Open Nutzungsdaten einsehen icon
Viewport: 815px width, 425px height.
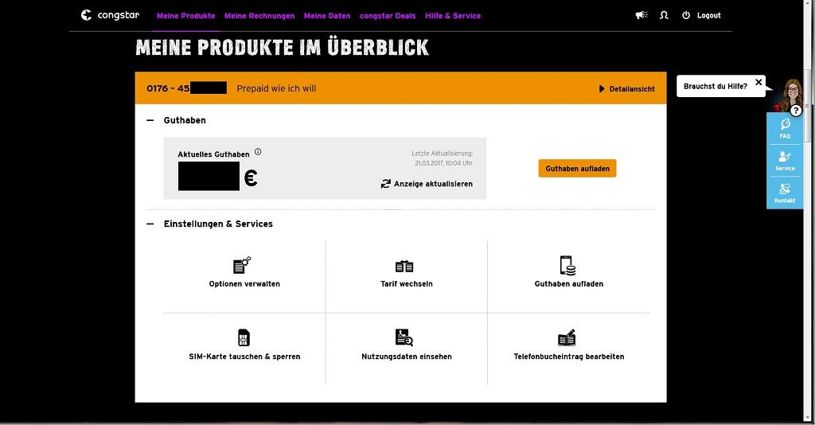click(x=404, y=337)
